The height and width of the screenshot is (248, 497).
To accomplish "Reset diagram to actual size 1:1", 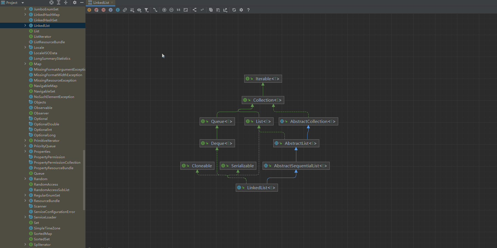I will [179, 10].
